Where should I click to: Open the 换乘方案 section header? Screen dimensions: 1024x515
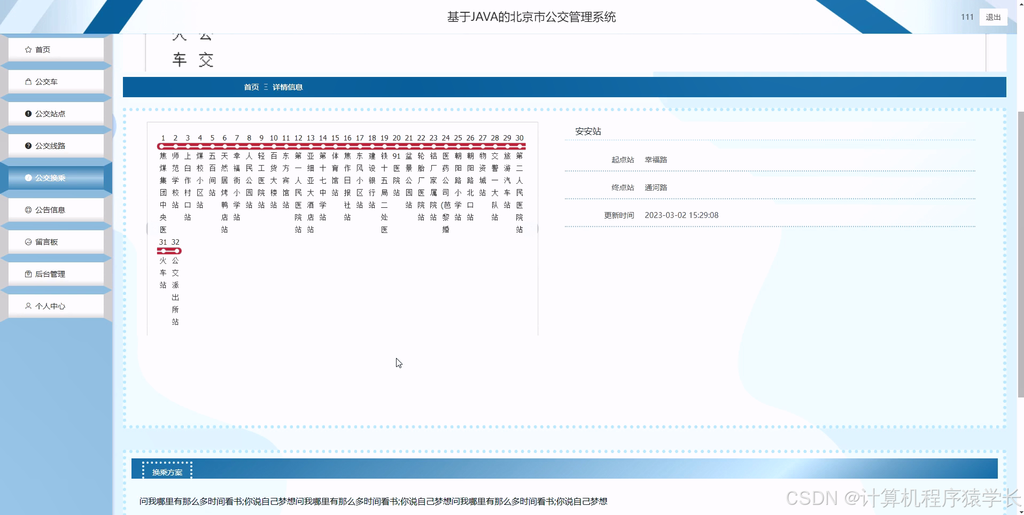point(167,472)
